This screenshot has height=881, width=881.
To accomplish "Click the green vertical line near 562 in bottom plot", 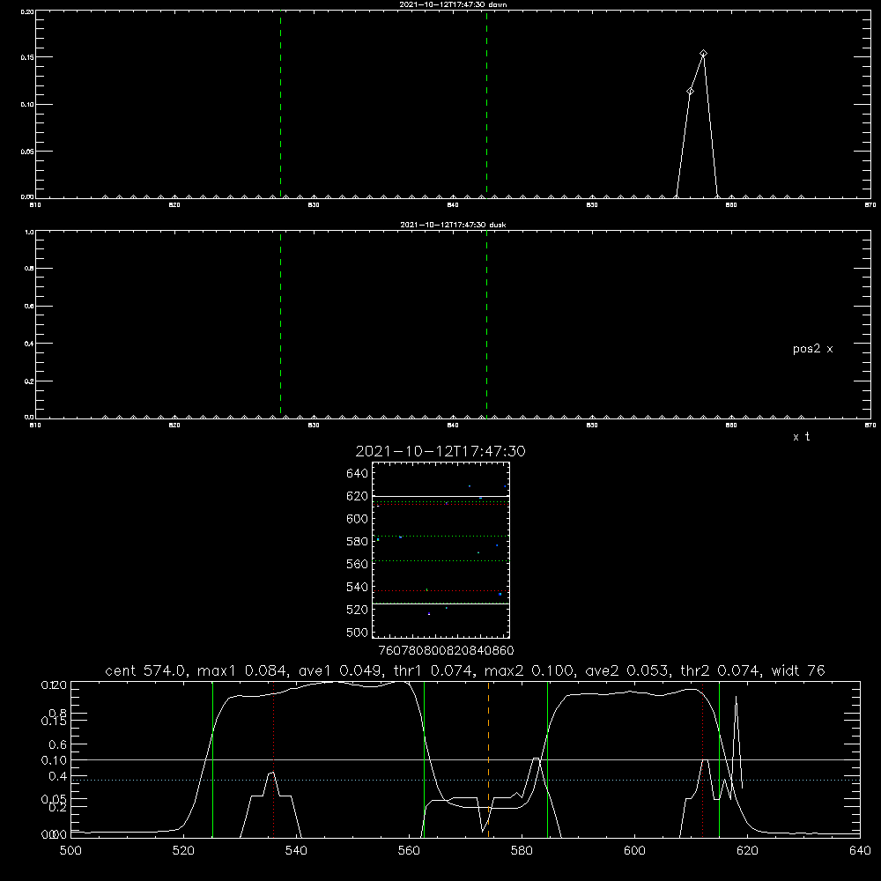I will 424,759.
